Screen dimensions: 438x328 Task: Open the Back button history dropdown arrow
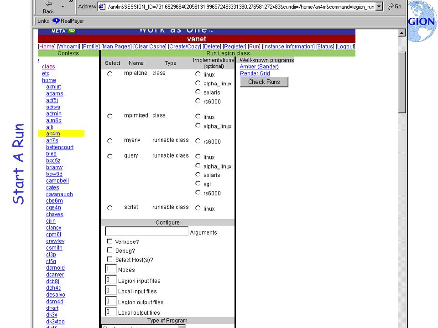(63, 7)
